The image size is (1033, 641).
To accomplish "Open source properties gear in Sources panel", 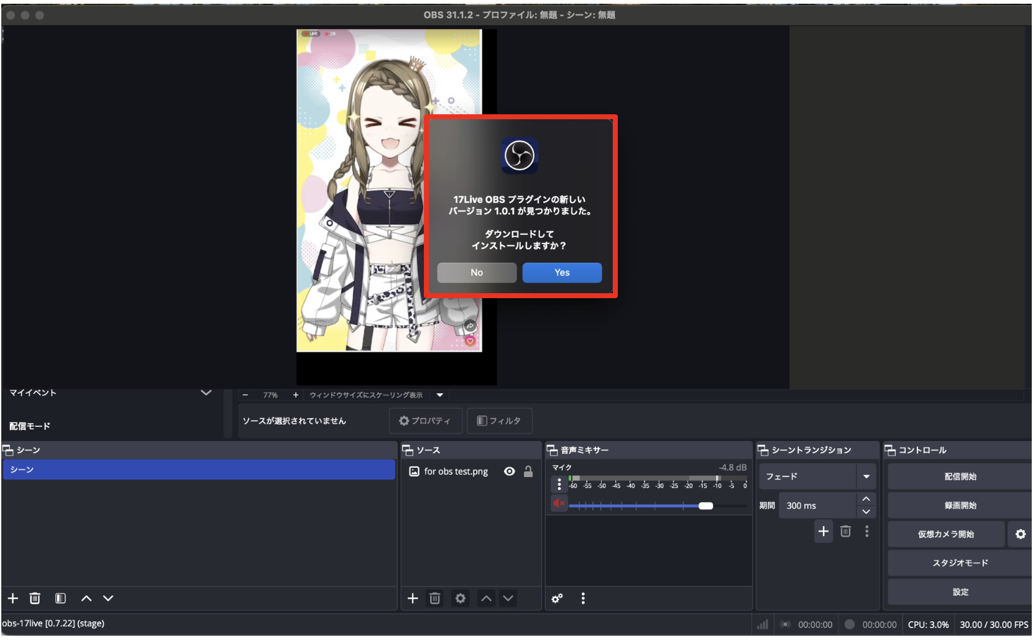I will coord(460,598).
